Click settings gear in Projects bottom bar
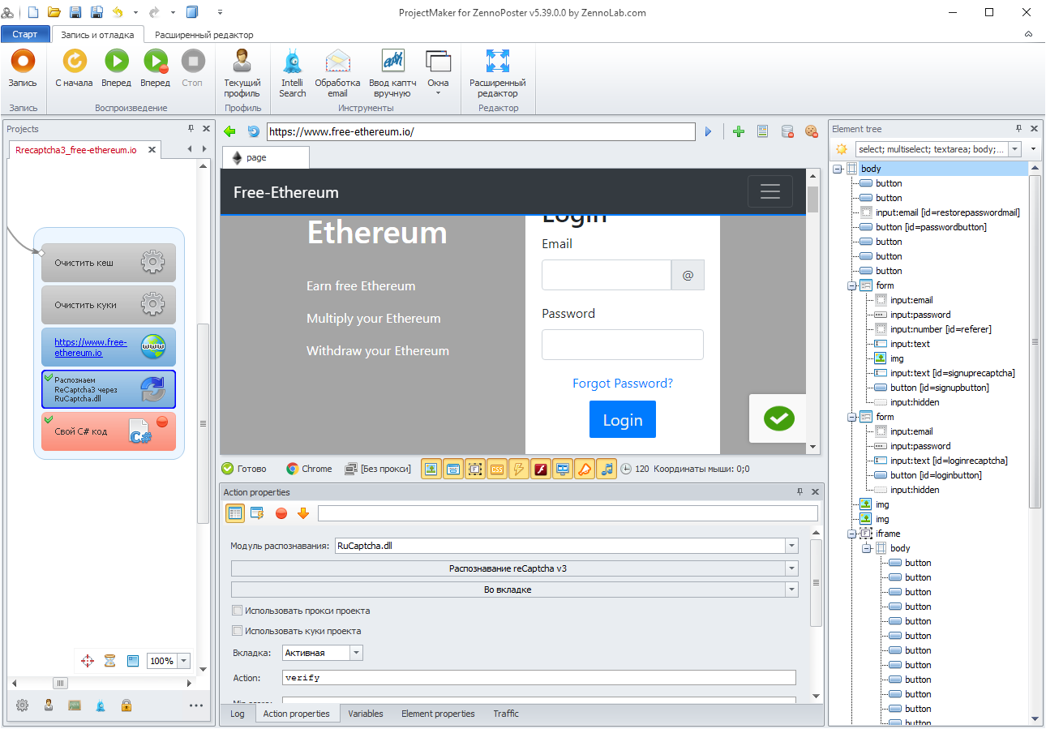1046x729 pixels. (x=23, y=705)
